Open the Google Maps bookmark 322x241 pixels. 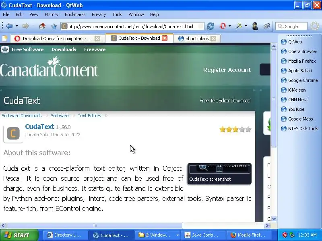[297, 119]
